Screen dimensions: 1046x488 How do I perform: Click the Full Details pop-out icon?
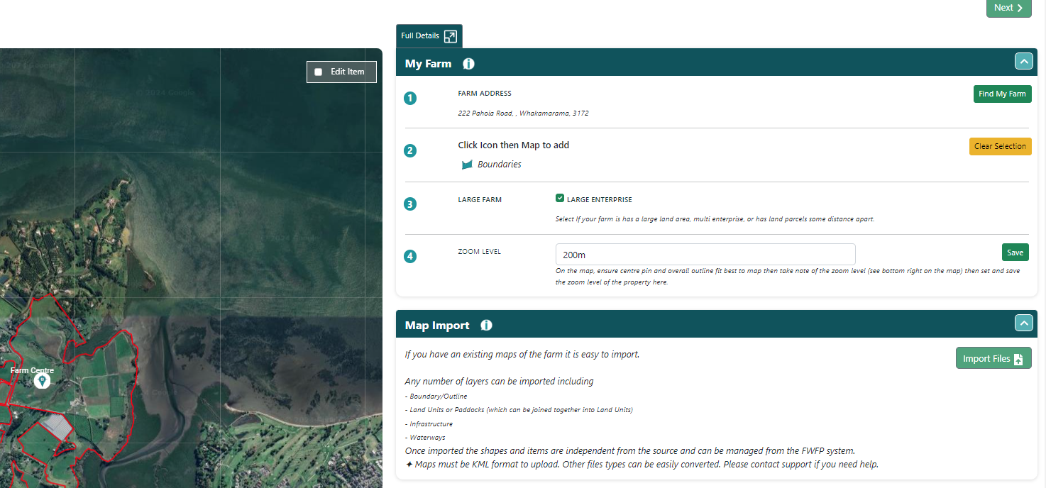(x=451, y=36)
